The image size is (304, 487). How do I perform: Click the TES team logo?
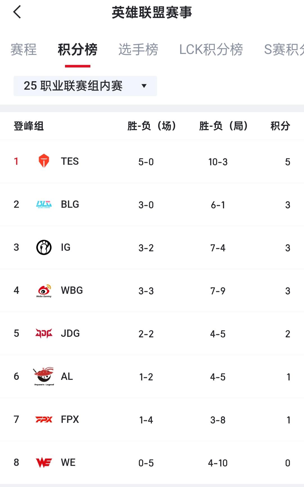[44, 161]
